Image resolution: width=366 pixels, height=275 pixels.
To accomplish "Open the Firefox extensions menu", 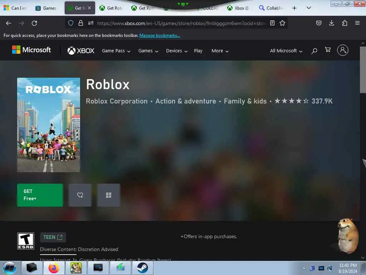I will click(345, 23).
